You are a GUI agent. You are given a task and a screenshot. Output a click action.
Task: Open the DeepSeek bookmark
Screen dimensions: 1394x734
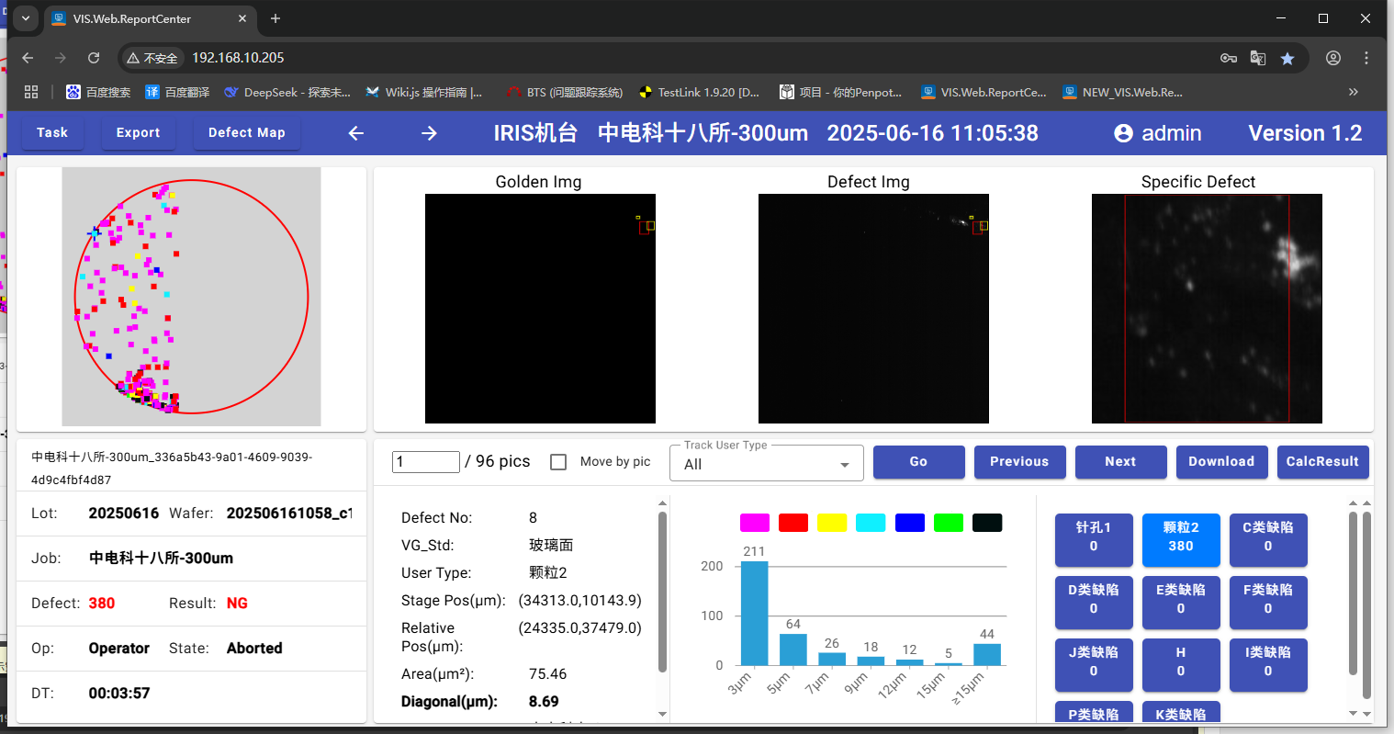pos(287,92)
